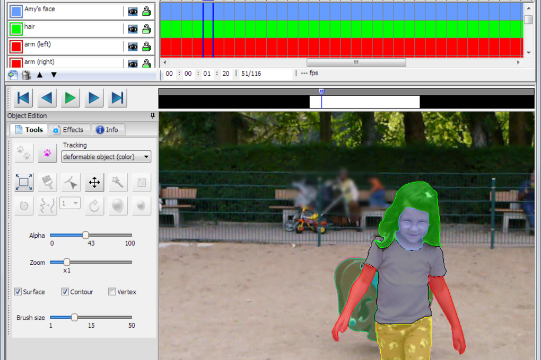The height and width of the screenshot is (360, 541).
Task: Uncheck the Contour checkbox
Action: click(65, 292)
